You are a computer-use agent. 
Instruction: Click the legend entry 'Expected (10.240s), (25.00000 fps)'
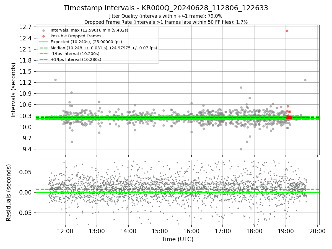(x=86, y=42)
